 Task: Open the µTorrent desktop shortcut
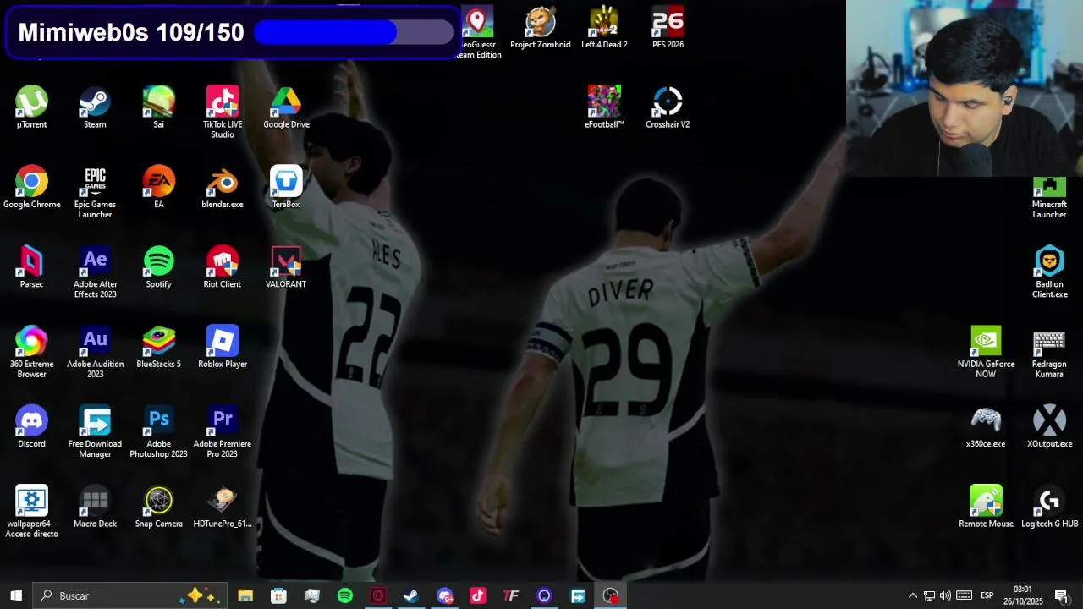point(31,107)
